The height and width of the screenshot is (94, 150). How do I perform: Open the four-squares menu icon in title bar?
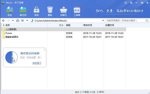(x=131, y=3)
